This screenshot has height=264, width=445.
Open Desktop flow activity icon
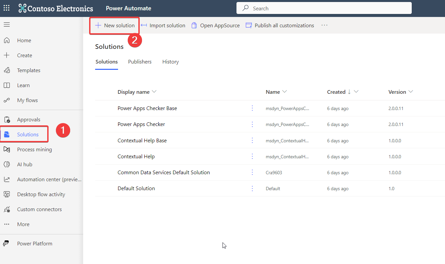click(x=7, y=195)
